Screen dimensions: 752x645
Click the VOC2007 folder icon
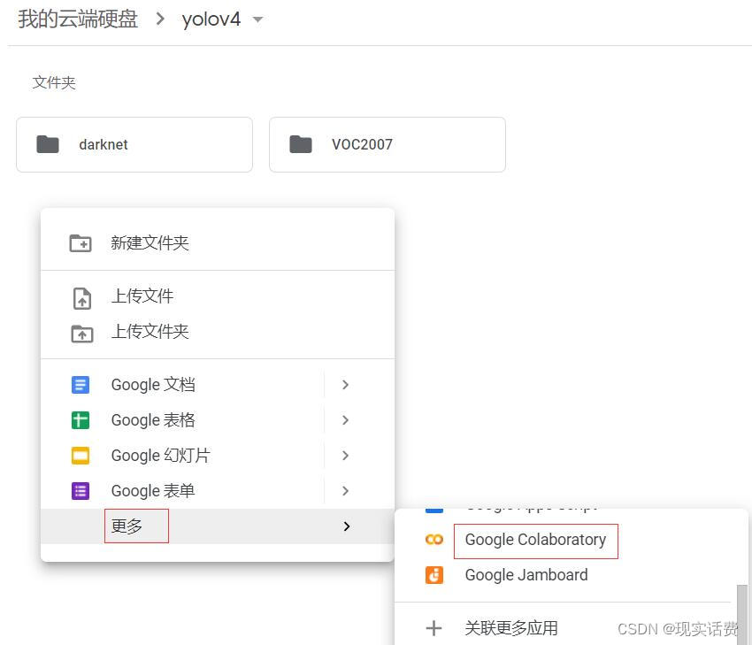[x=301, y=143]
